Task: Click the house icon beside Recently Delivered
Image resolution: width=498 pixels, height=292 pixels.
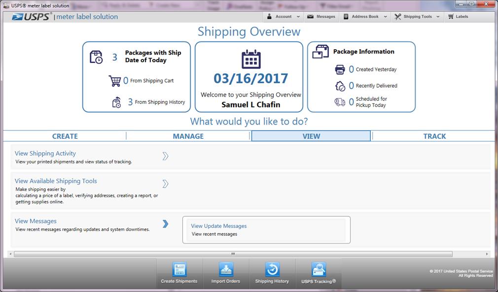Action: pos(340,86)
